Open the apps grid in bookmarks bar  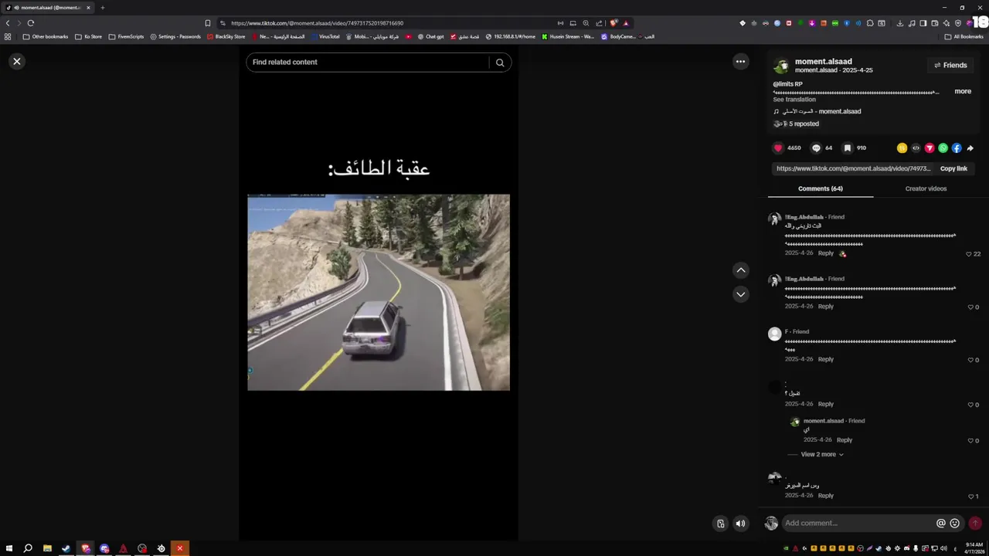coord(8,36)
